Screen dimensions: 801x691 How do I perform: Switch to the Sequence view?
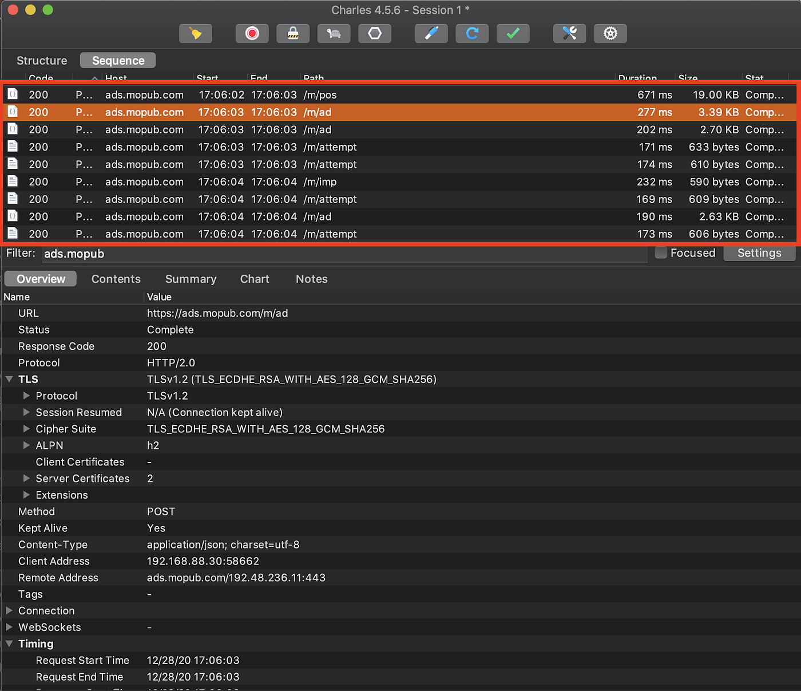(x=118, y=61)
